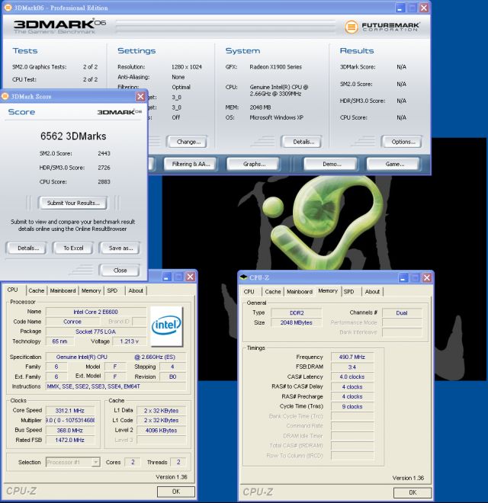Viewport: 488px width, 503px height.
Task: Click the 6562 3DMarks score text
Action: tap(73, 136)
